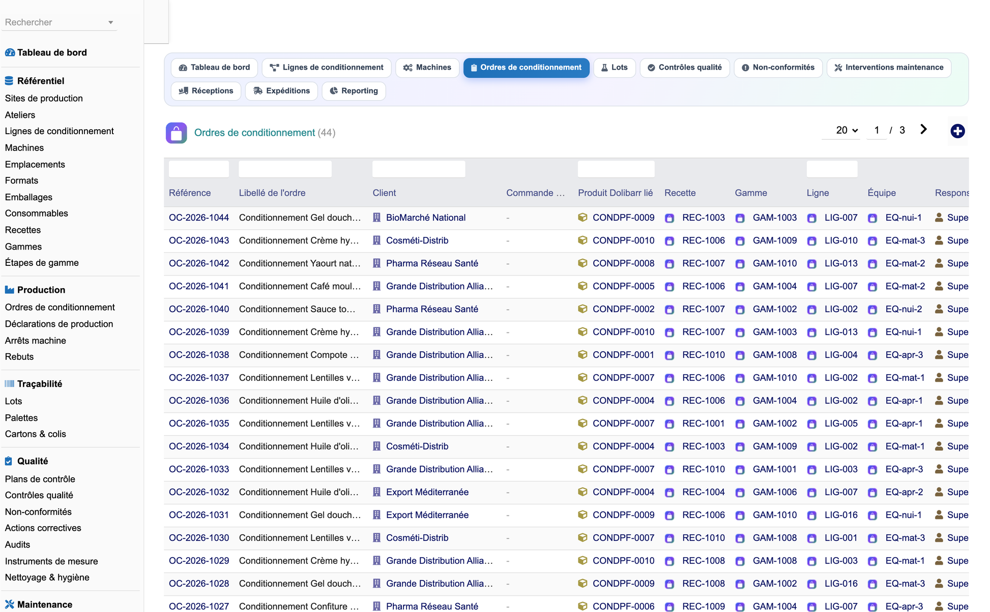Add a new ordre de conditionnement (plus icon)
The image size is (990, 612).
957,131
